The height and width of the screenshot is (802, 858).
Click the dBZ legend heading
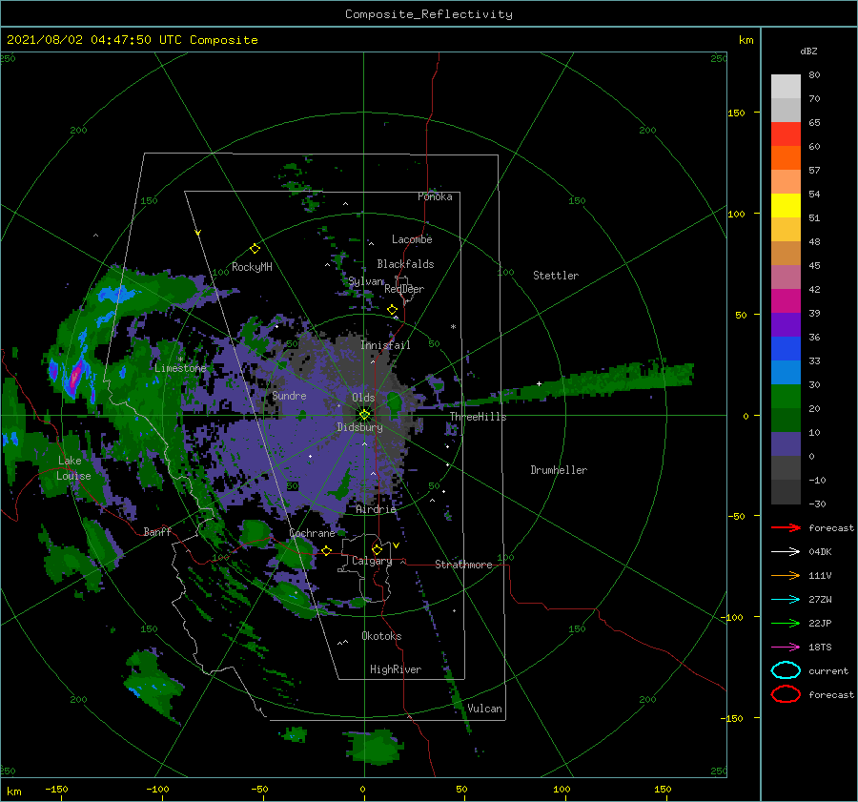click(x=808, y=51)
